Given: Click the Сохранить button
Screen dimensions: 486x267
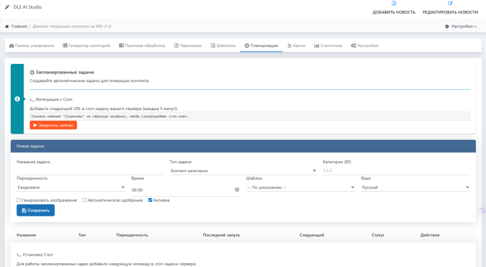Looking at the screenshot, I should pos(35,211).
